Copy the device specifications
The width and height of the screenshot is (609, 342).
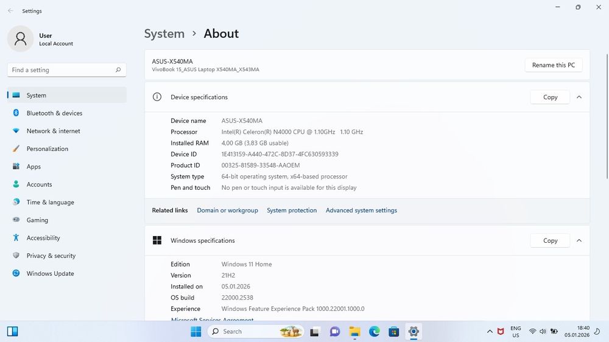[x=550, y=97]
